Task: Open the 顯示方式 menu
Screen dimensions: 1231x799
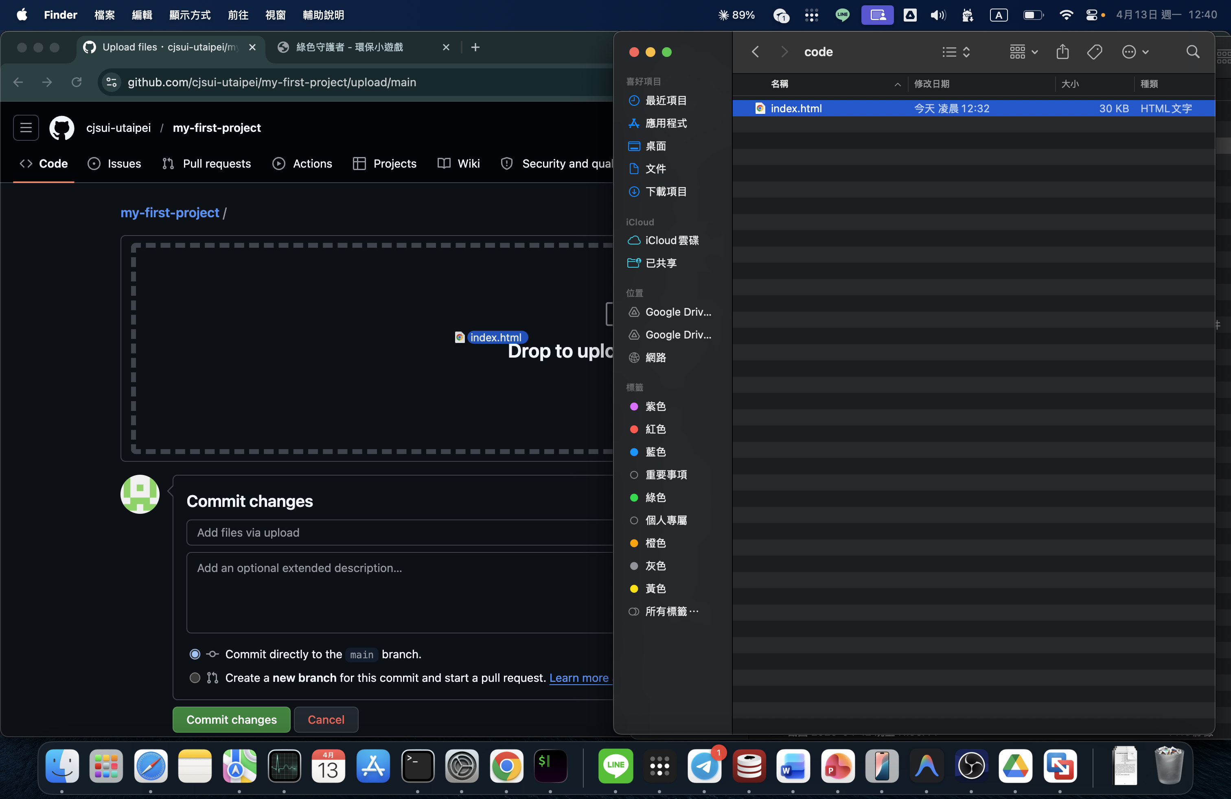Action: coord(190,15)
